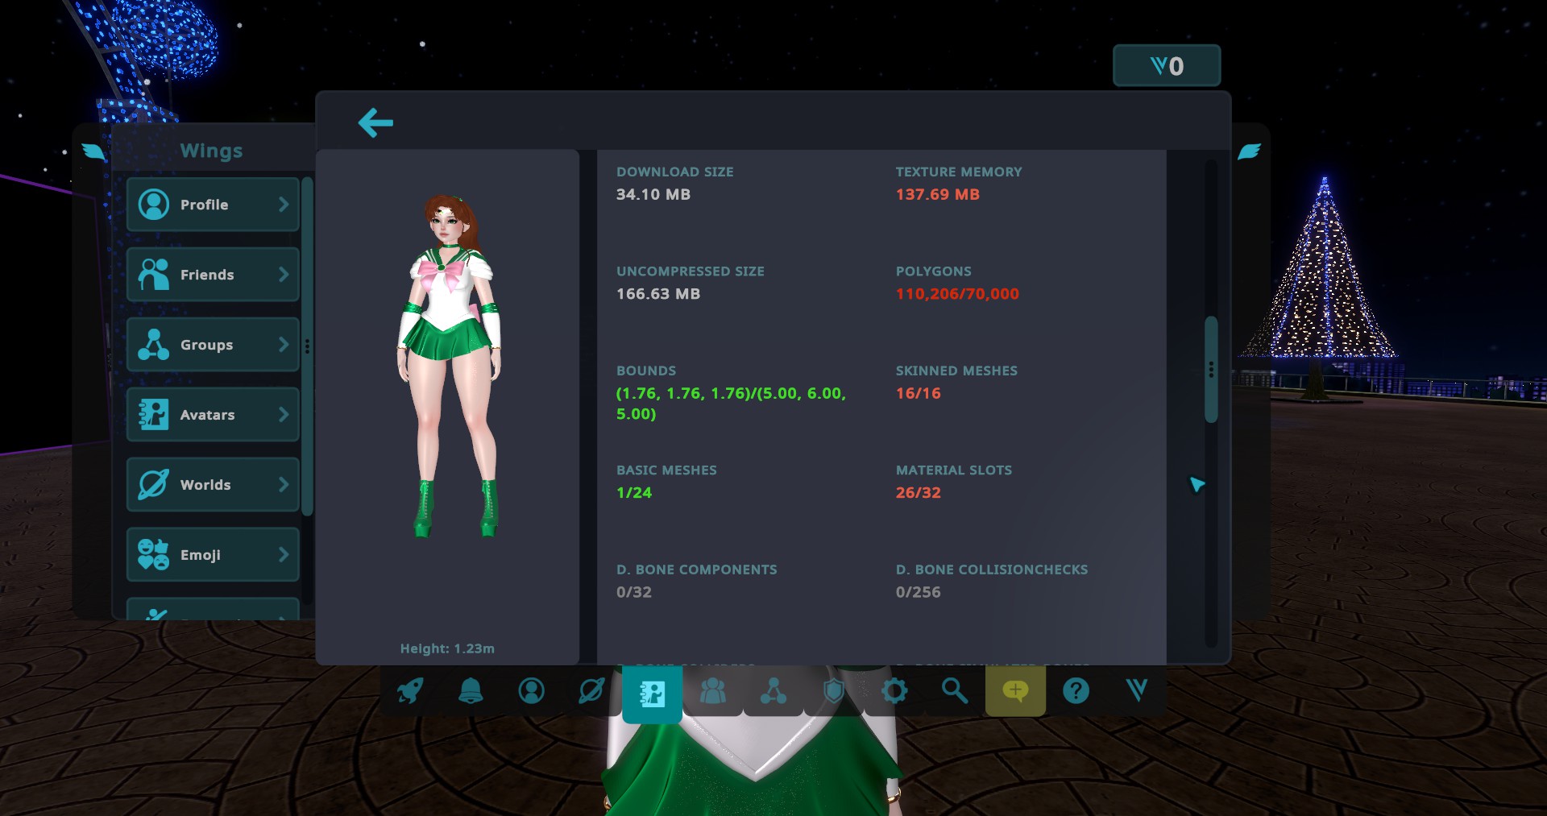Click the right wing feather icon
The height and width of the screenshot is (816, 1547).
(x=1249, y=151)
